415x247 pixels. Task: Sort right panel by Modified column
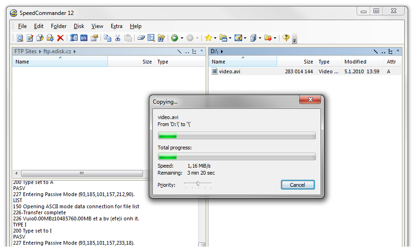click(355, 62)
